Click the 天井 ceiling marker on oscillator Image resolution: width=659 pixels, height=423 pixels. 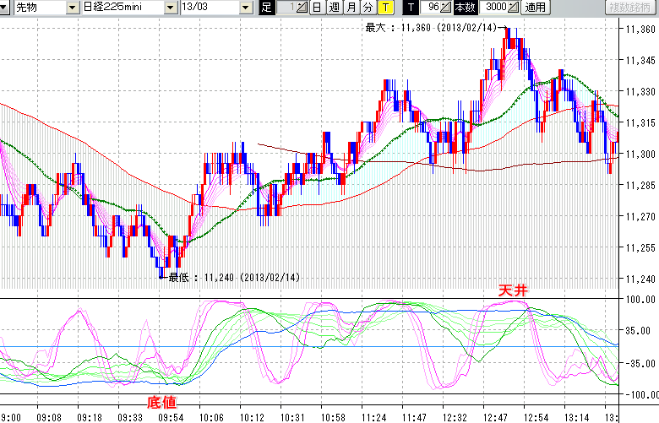click(x=512, y=290)
